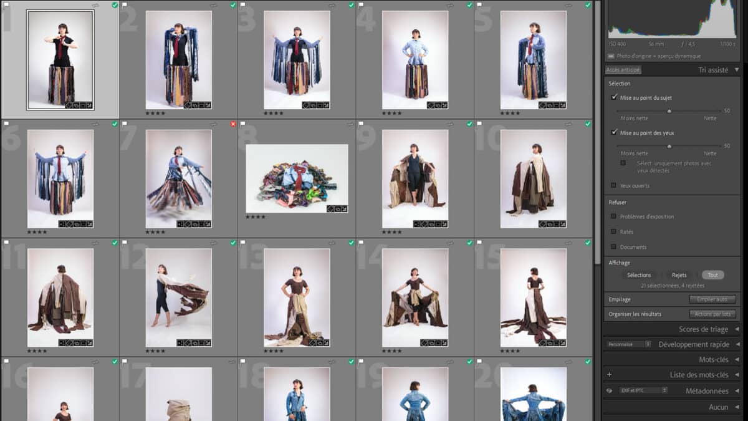Viewport: 748px width, 421px height.
Task: Open the Personnalisé preset dropdown
Action: coord(629,344)
